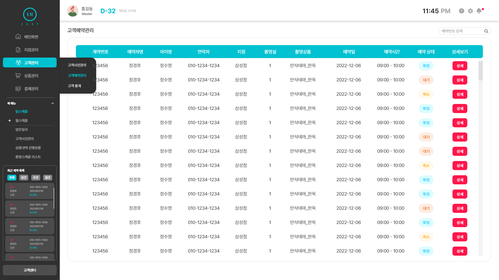Click the table's vertical scrollbar thumb
Viewport: 499px width, 280px height.
(481, 71)
